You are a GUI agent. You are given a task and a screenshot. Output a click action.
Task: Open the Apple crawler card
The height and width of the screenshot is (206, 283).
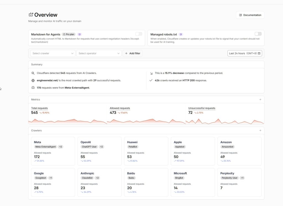(193, 151)
